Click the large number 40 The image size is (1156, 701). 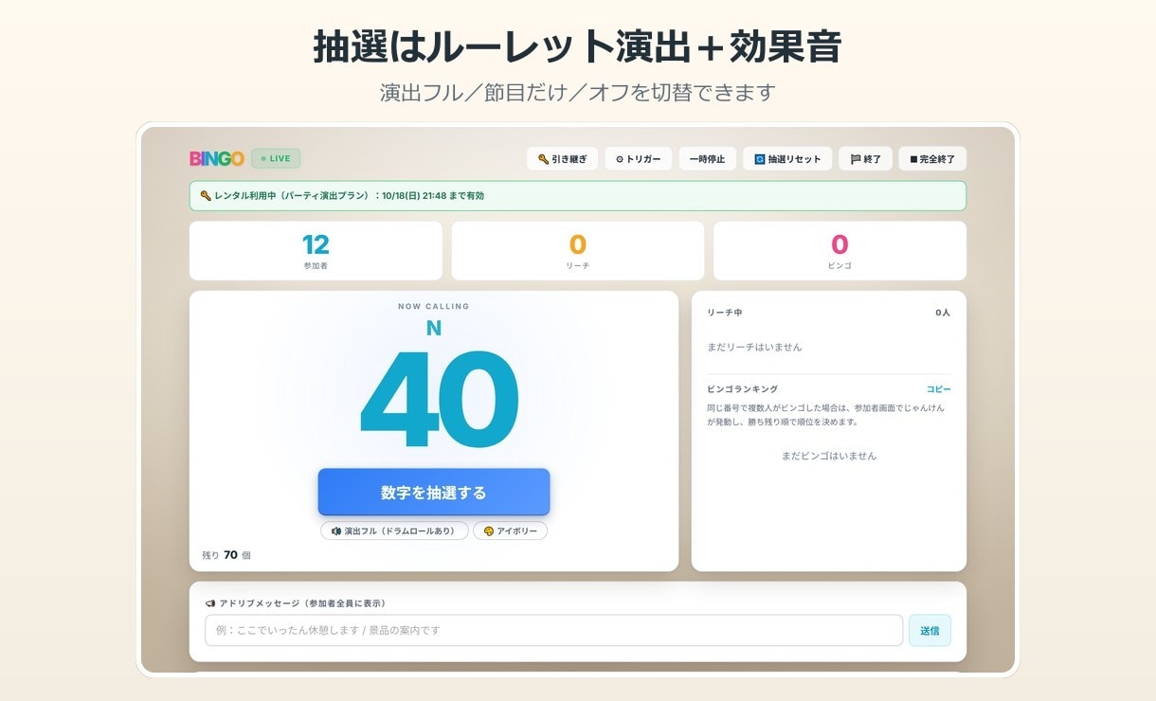click(439, 400)
